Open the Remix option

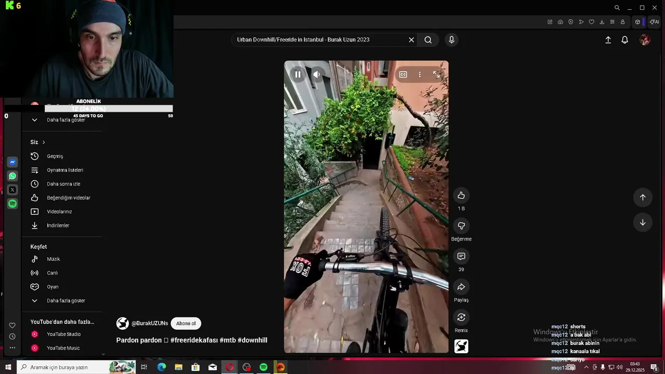[x=461, y=317]
